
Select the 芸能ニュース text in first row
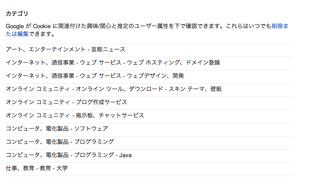(110, 50)
